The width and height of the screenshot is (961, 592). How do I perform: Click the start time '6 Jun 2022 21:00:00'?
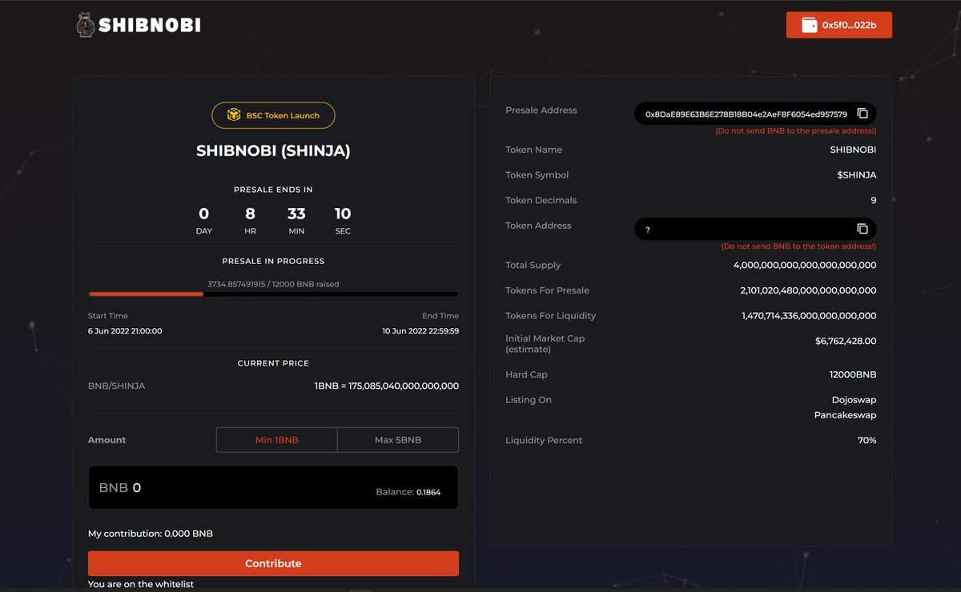click(x=125, y=330)
